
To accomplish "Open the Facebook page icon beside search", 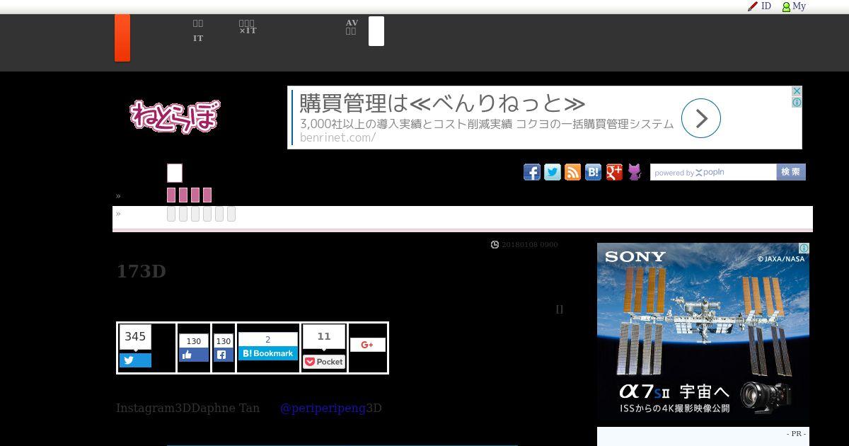I will [532, 172].
